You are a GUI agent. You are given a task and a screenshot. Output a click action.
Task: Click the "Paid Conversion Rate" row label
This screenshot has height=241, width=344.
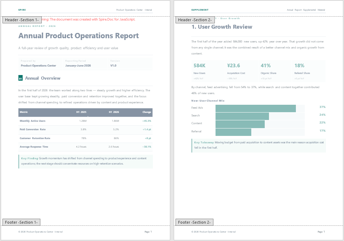(x=33, y=130)
